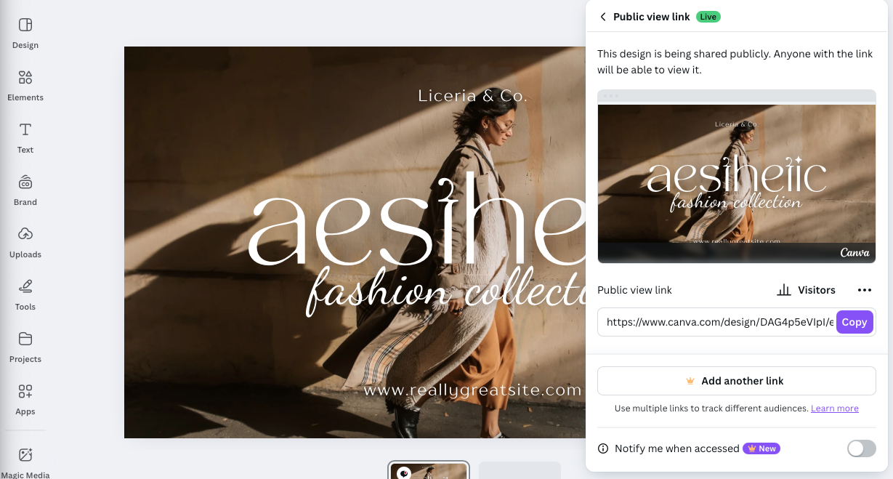Open the Apps grid icon
The image size is (893, 479).
[25, 392]
